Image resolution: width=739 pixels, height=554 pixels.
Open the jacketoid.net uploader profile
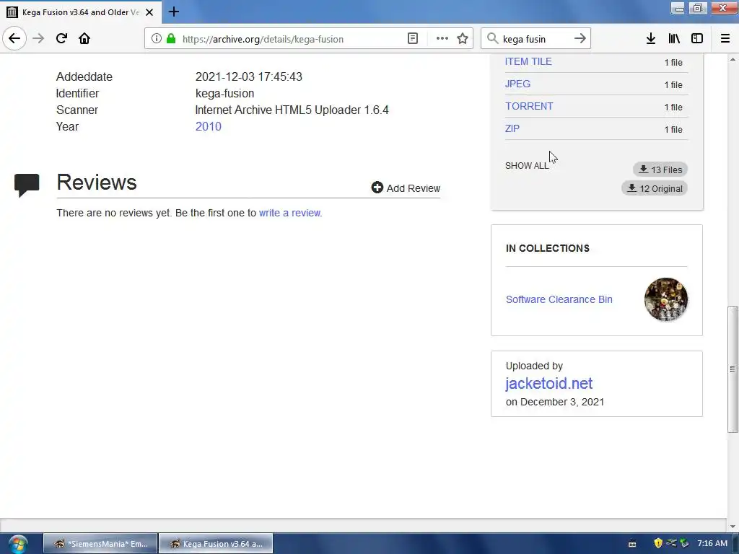tap(549, 384)
